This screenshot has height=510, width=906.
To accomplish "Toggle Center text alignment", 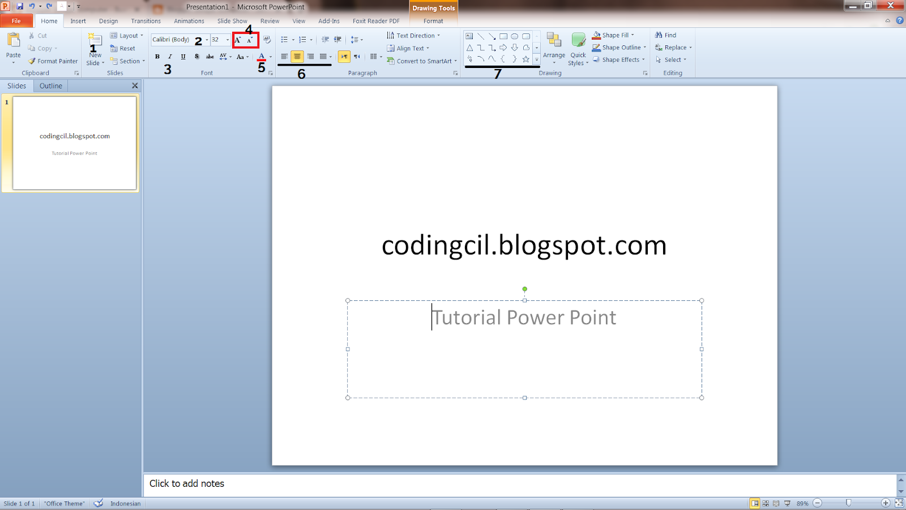I will pyautogui.click(x=297, y=57).
